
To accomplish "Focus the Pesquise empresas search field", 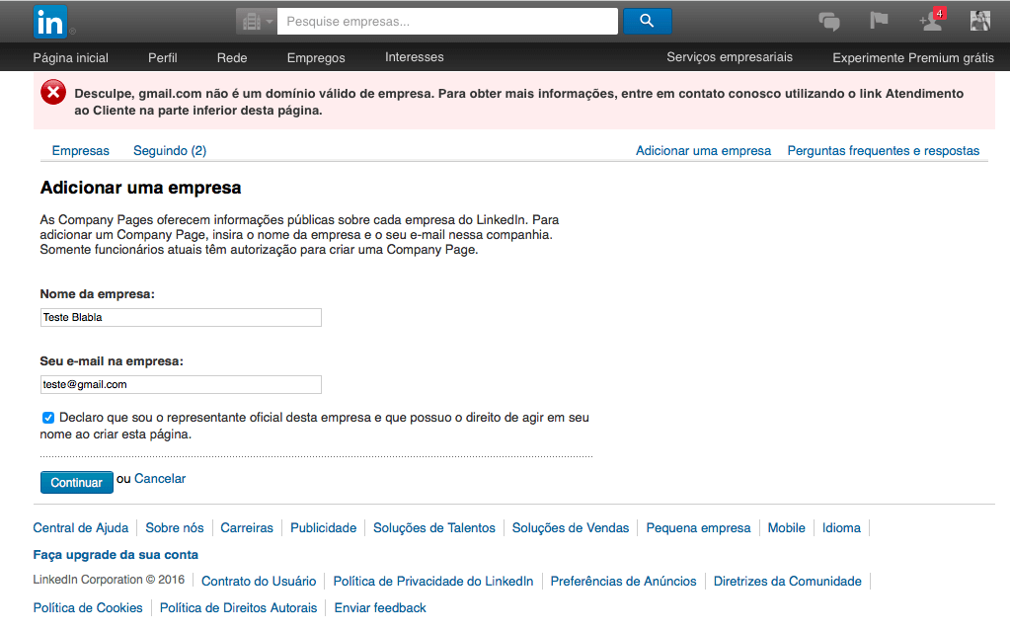I will point(447,22).
